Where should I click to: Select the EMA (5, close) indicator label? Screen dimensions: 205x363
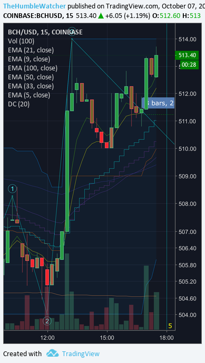click(29, 95)
